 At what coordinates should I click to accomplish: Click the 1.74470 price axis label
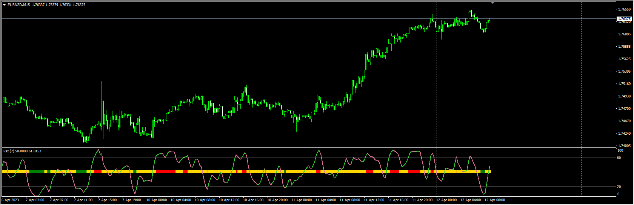(x=624, y=121)
